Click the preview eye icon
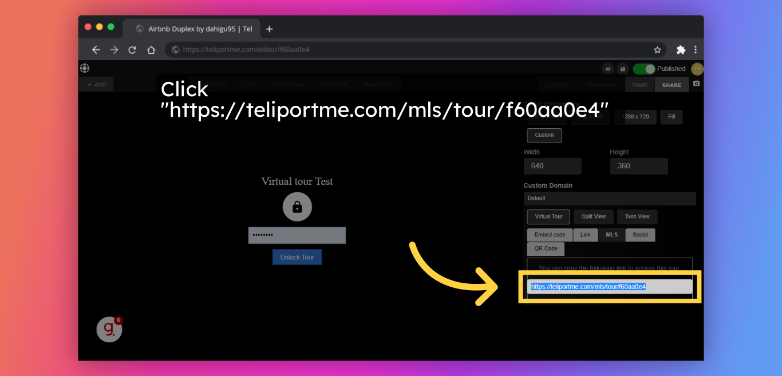Viewport: 782px width, 376px height. 607,69
